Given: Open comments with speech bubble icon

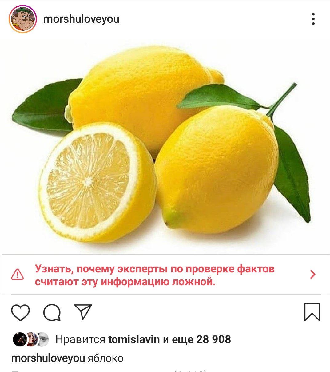Looking at the screenshot, I should point(52,313).
